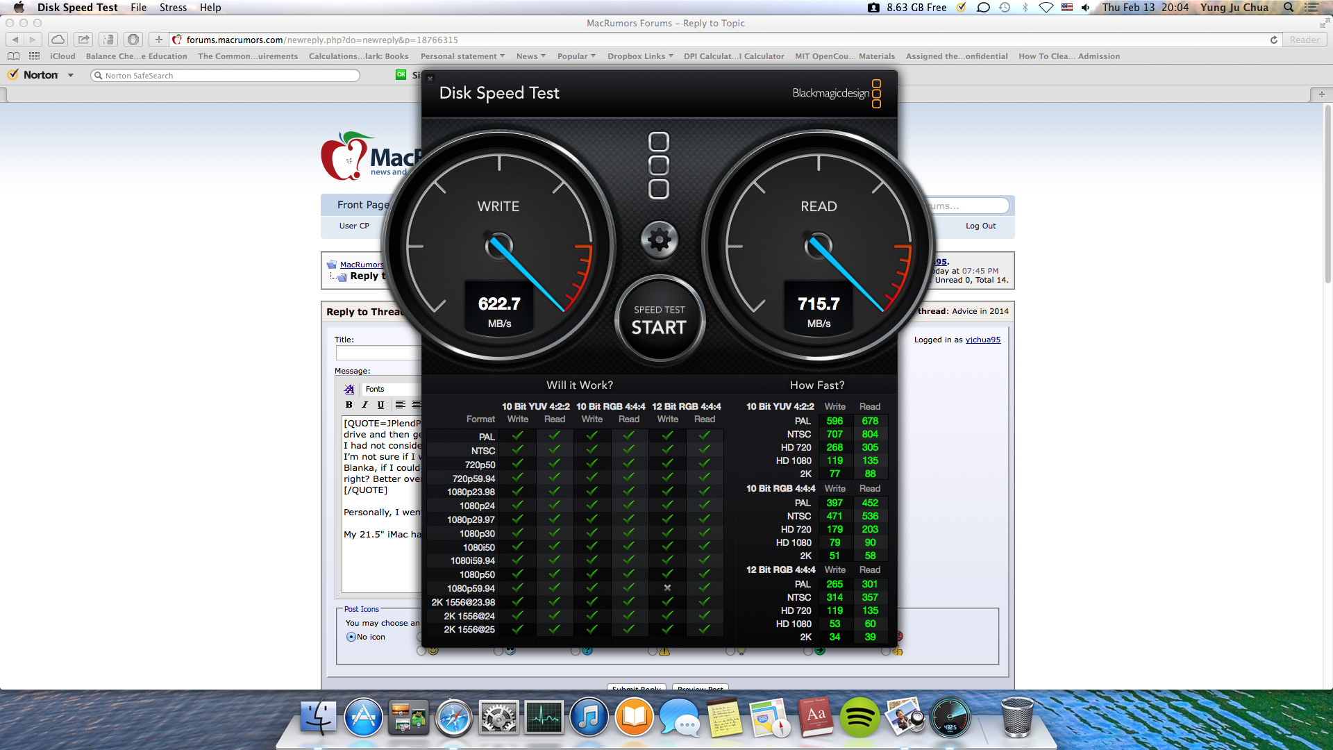Open iTunes from the Dock

[589, 717]
